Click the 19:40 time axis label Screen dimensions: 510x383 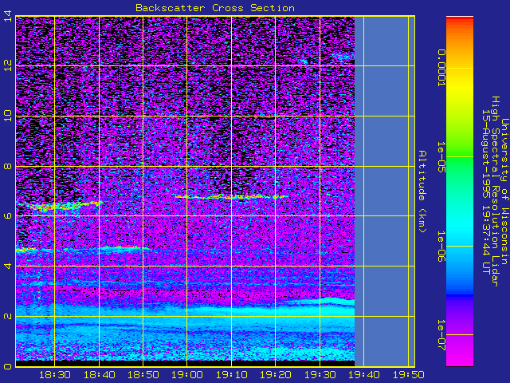coord(364,375)
